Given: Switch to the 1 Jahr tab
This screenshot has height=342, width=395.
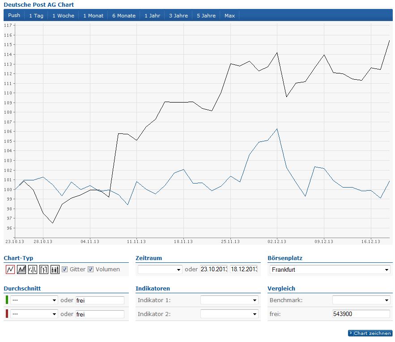Looking at the screenshot, I should 152,15.
